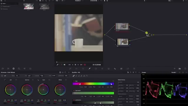
Task: Reset the Qualifier palette
Action: (139, 72)
